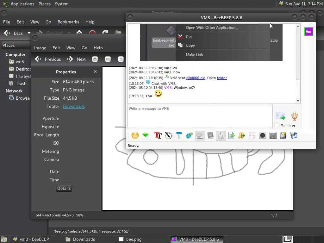324x243 pixels.
Task: Click the dark window panel icon in BeeBEEP toolbar
Action: (273, 135)
